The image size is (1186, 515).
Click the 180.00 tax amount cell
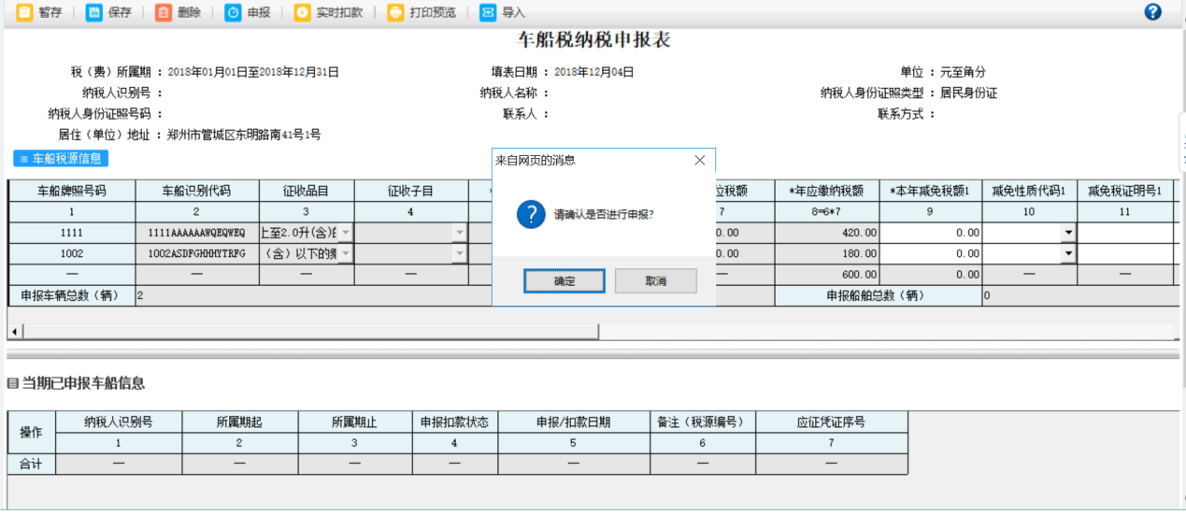click(x=826, y=253)
